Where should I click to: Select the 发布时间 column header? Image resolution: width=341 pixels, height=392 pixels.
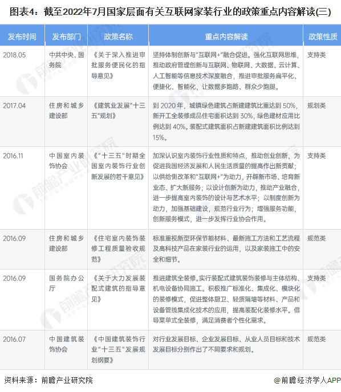click(22, 36)
